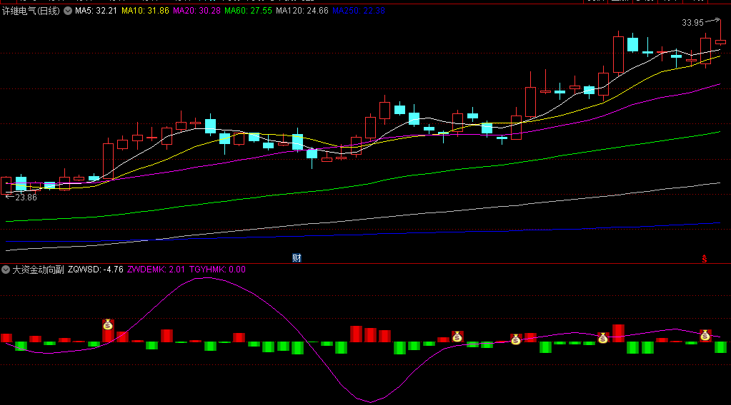Click the third money bag icon from left
This screenshot has width=731, height=405.
516,339
